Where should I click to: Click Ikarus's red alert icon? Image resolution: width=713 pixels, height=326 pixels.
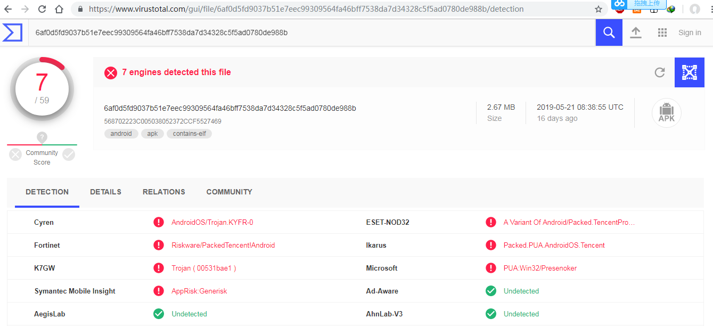pos(490,245)
